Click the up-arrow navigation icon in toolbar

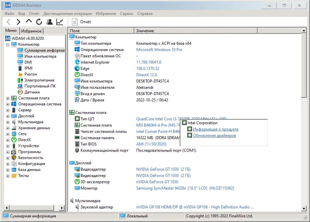point(29,22)
